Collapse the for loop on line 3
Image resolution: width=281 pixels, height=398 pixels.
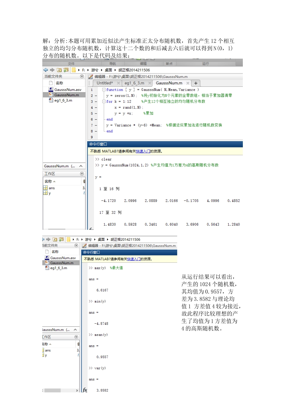104,101
